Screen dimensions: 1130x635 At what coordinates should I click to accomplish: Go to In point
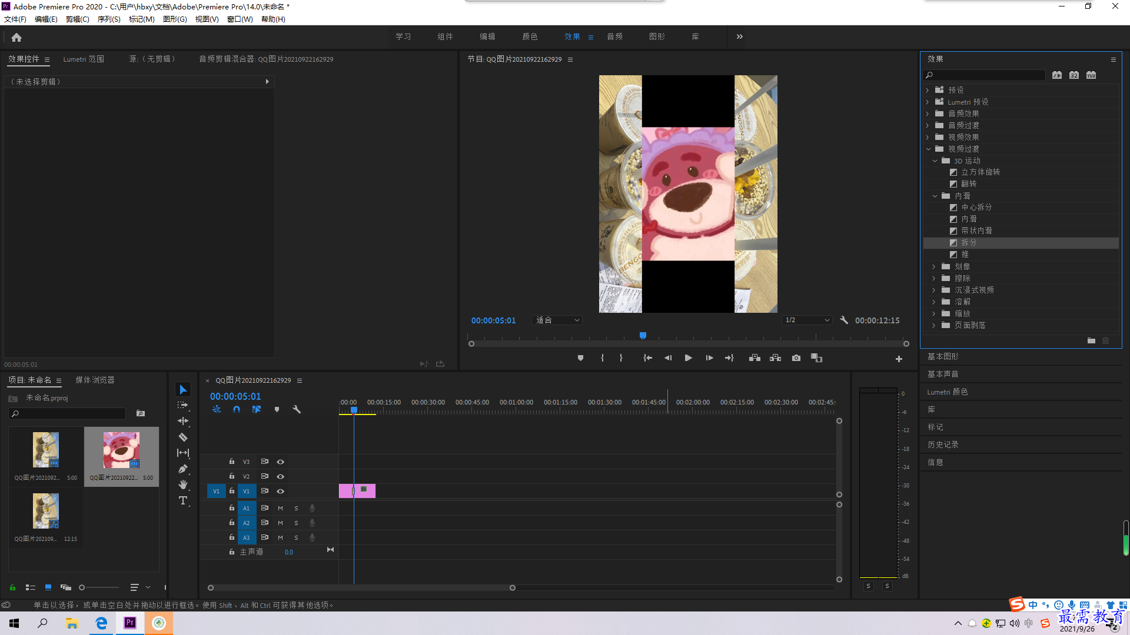(647, 358)
